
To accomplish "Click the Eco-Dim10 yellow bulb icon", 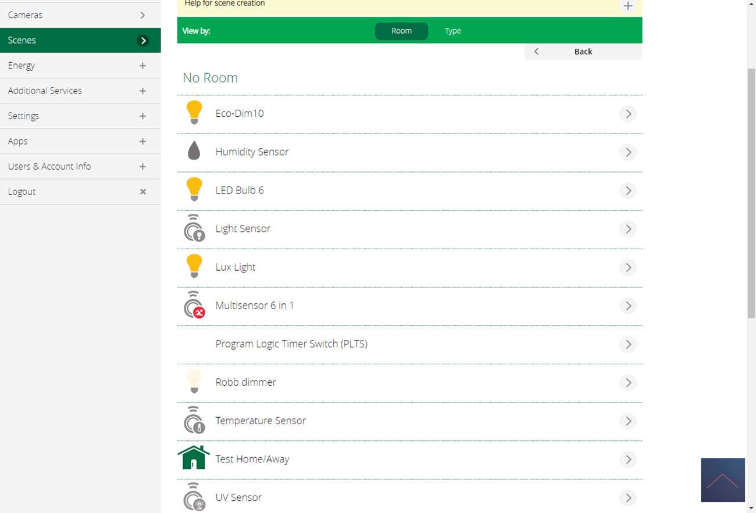I will 194,112.
